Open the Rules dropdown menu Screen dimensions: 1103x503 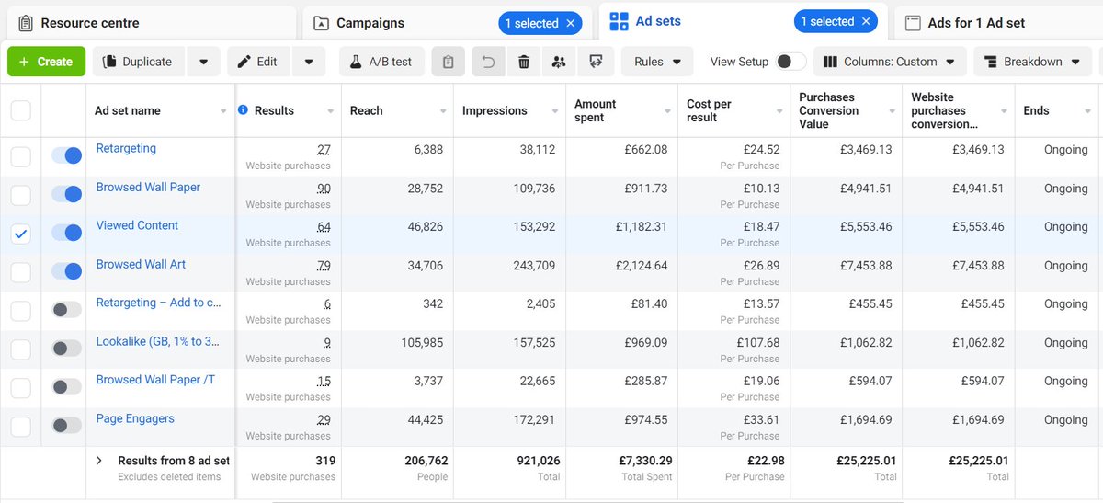point(657,62)
